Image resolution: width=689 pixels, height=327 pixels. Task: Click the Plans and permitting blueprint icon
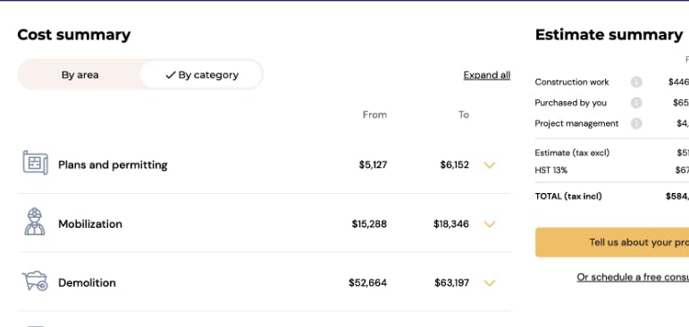pos(35,163)
